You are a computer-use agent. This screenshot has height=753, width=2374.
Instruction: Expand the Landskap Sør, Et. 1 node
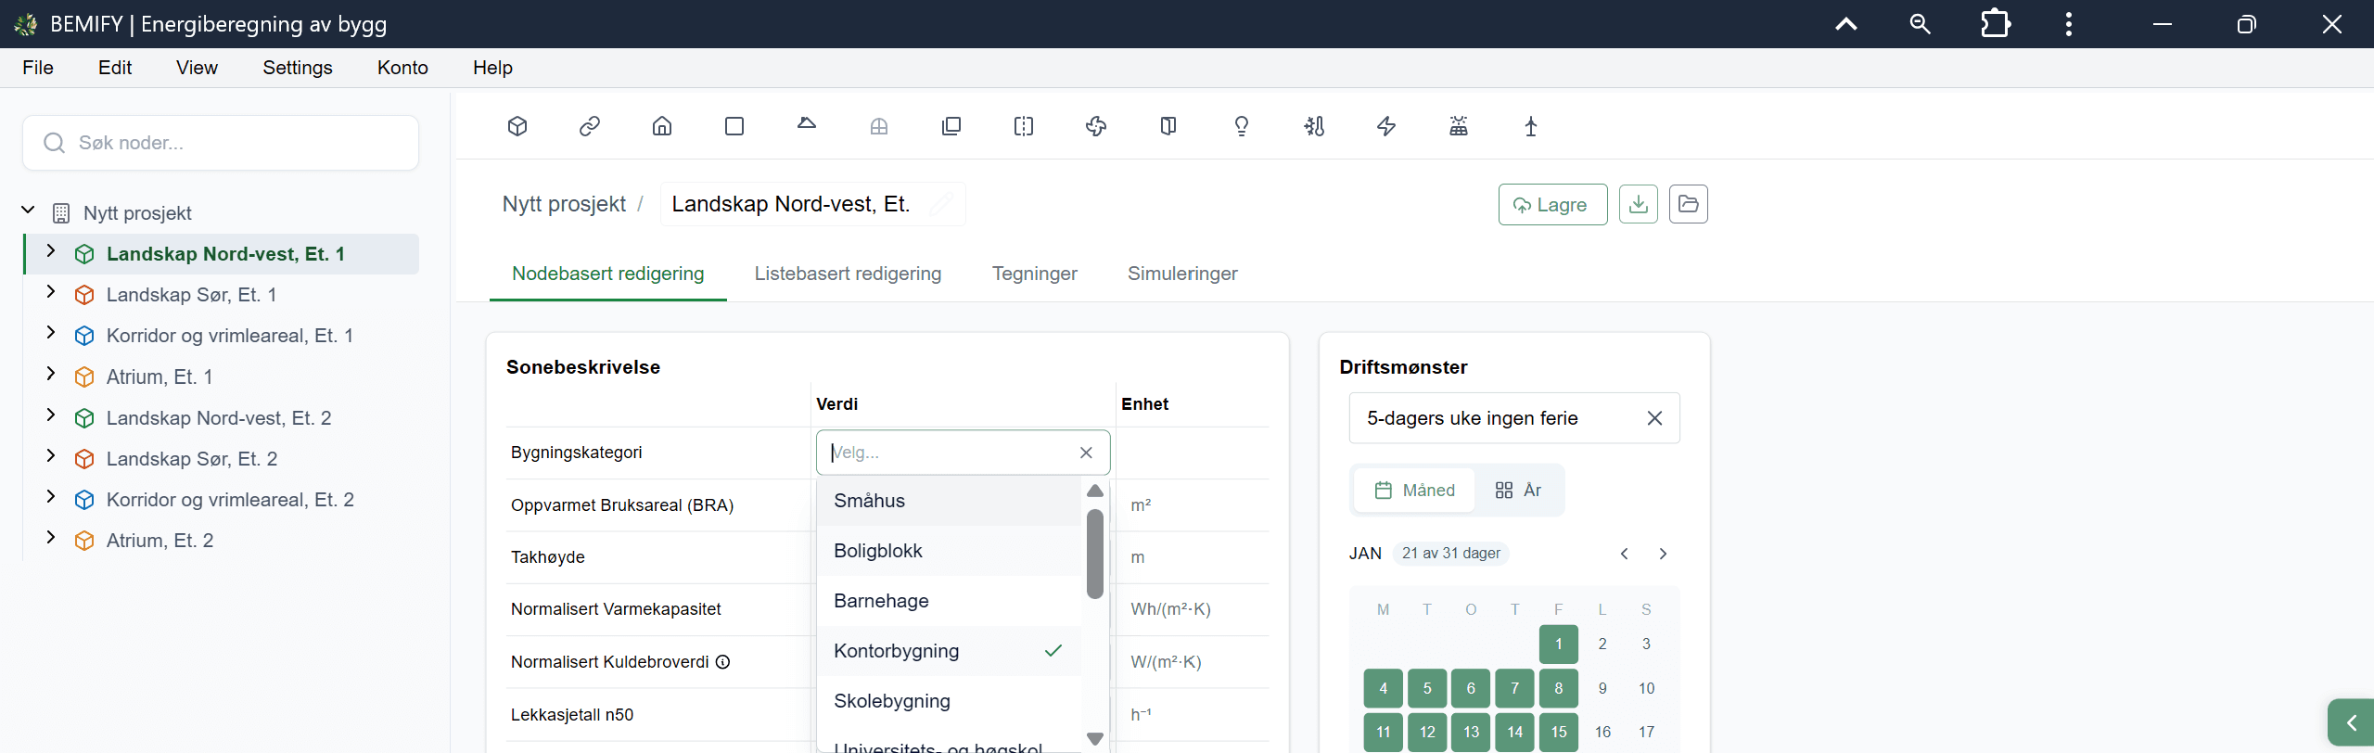click(51, 293)
